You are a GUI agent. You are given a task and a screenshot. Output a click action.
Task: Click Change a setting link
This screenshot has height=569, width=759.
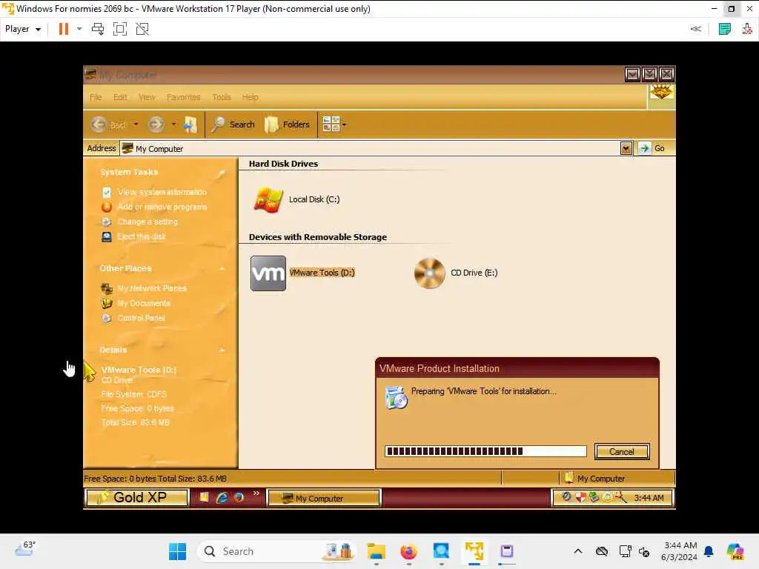pyautogui.click(x=148, y=222)
